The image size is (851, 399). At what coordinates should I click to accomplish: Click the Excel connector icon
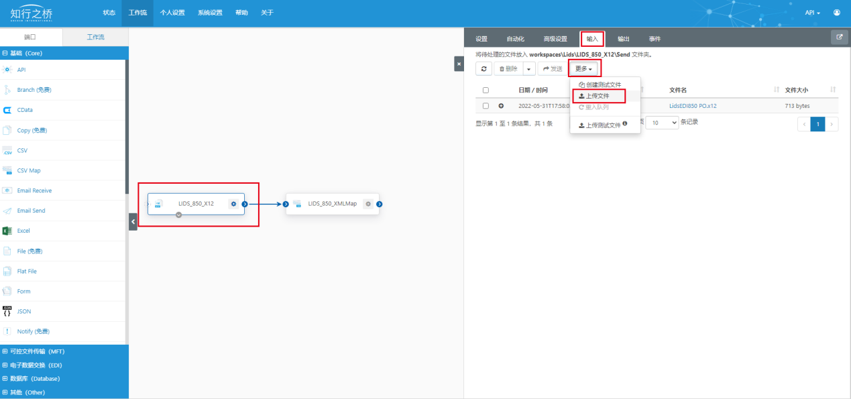[7, 231]
